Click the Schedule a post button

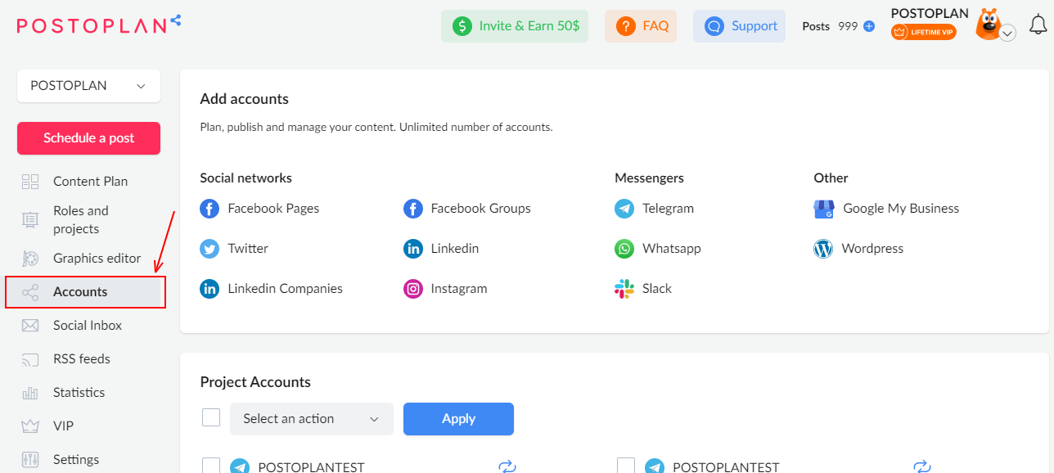point(88,138)
